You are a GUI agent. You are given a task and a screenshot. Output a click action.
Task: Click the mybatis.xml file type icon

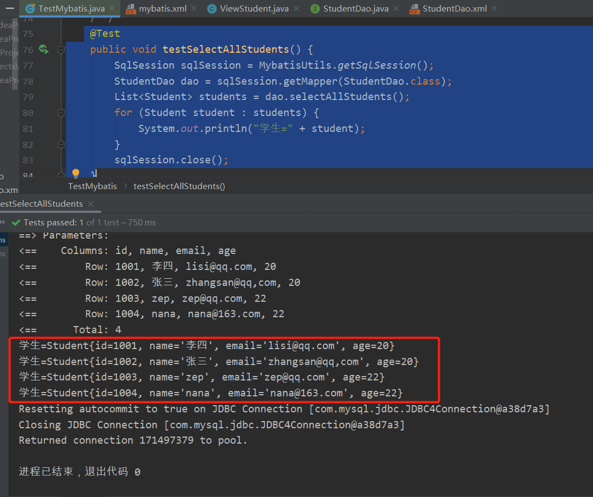click(x=131, y=9)
